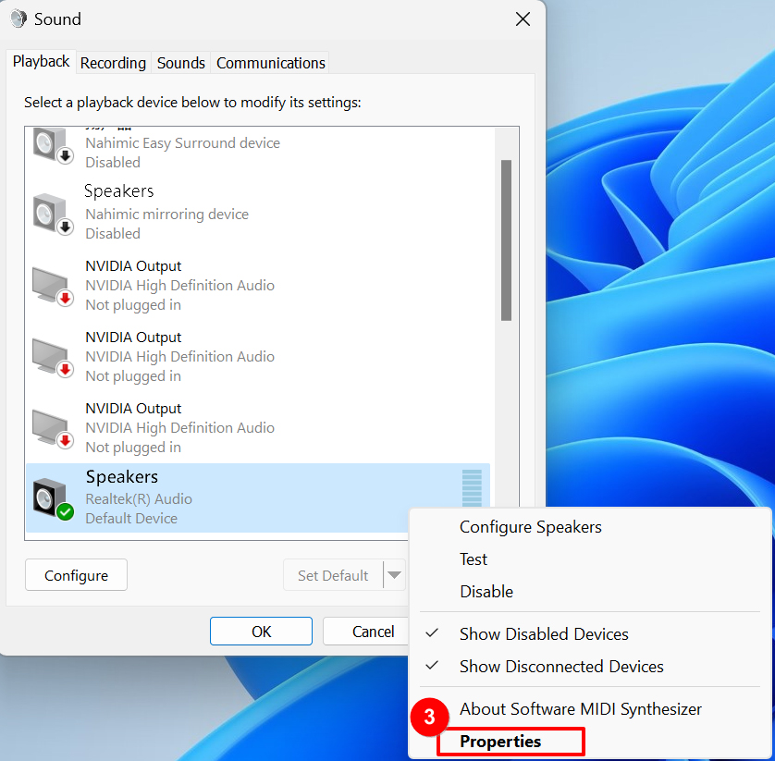Viewport: 775px width, 761px height.
Task: Click the Set Default button
Action: pyautogui.click(x=333, y=575)
